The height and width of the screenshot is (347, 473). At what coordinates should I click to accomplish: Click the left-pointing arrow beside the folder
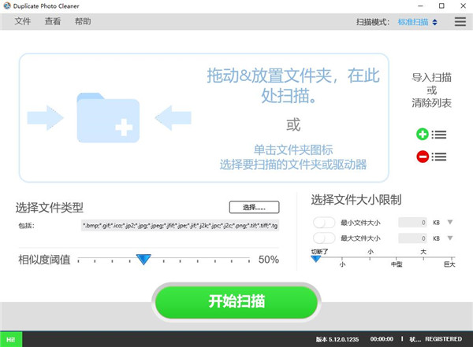[173, 118]
